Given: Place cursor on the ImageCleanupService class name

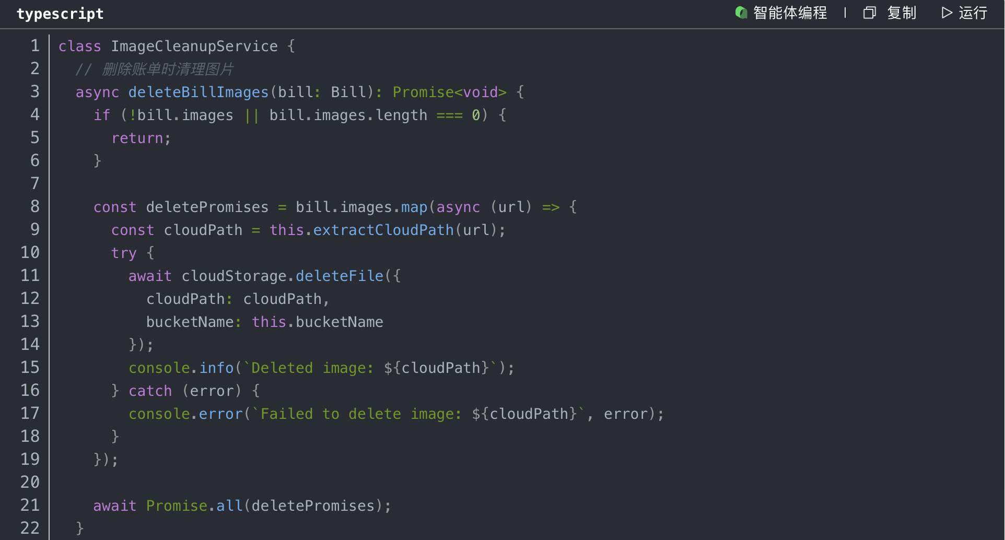Looking at the screenshot, I should pos(194,46).
